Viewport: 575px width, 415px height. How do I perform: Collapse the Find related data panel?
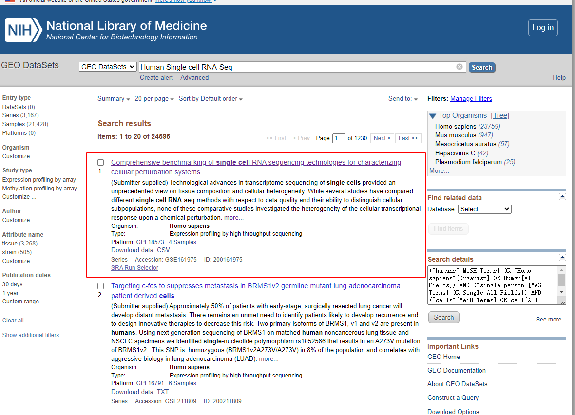coord(562,197)
